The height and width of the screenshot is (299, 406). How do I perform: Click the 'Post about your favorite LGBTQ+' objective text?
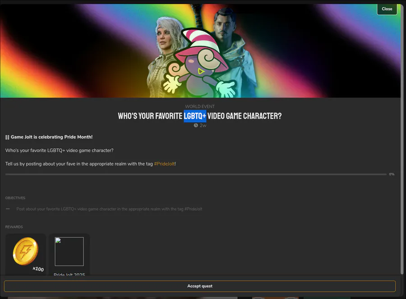[x=109, y=209]
